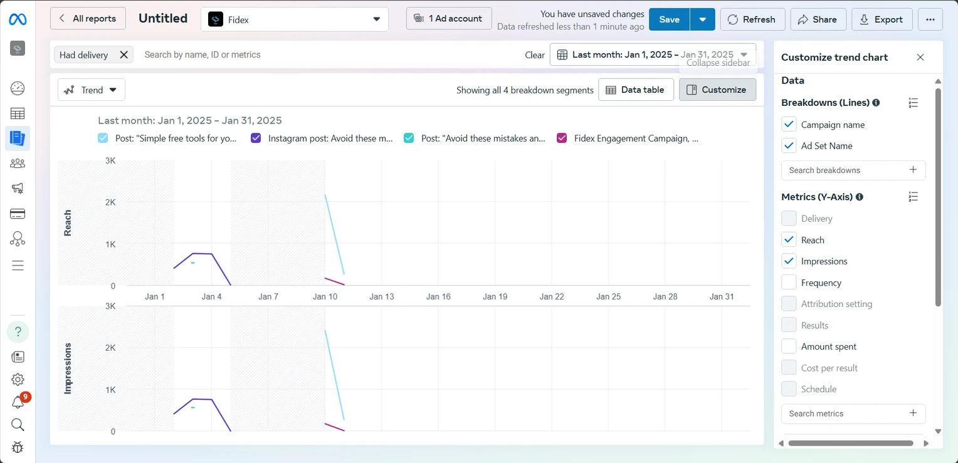This screenshot has height=463, width=958.
Task: Open the megaphone Campaigns icon
Action: (x=18, y=188)
